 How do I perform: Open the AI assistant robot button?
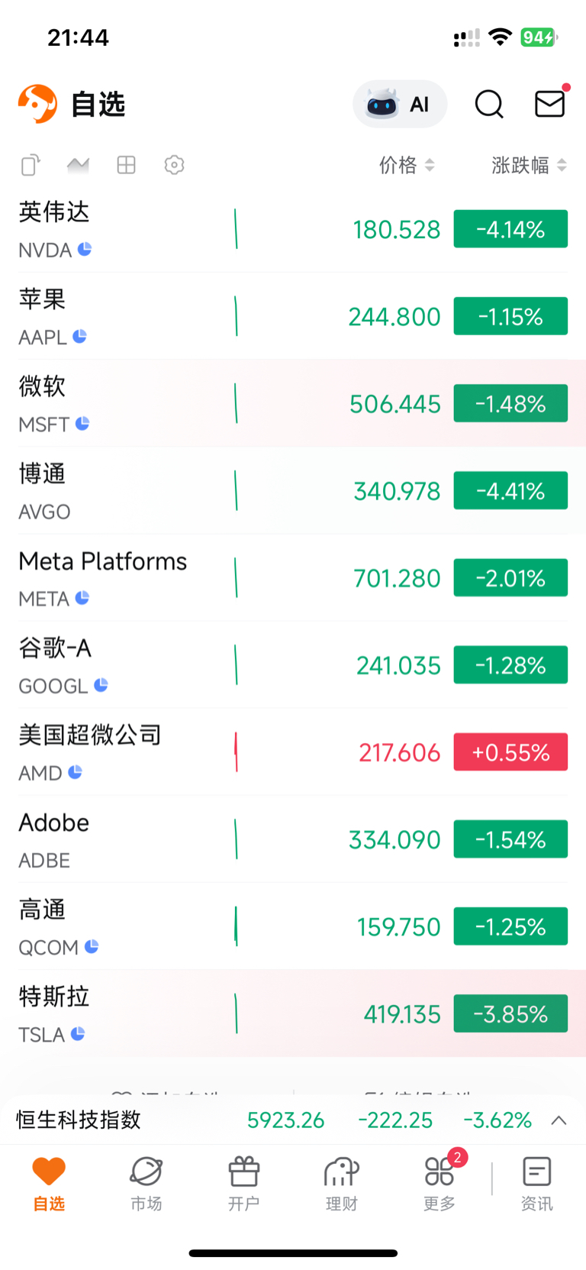tap(399, 104)
